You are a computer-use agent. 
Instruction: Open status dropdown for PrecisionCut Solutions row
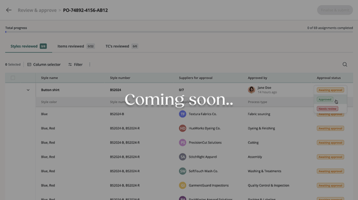[x=330, y=142]
